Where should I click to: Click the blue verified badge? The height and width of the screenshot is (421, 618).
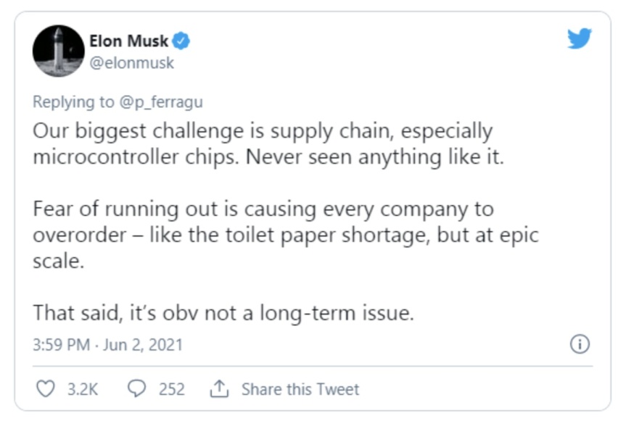point(181,41)
